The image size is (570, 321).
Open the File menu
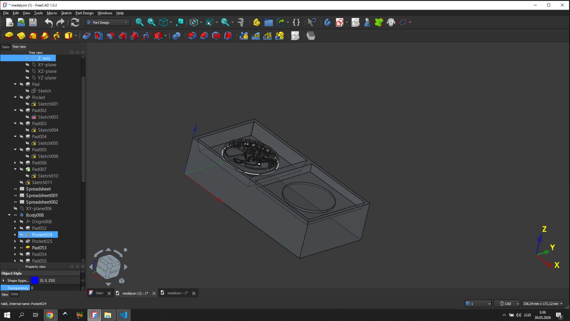point(6,13)
